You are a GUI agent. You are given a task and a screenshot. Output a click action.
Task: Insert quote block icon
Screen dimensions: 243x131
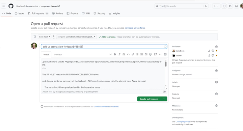pyautogui.click(x=124, y=54)
